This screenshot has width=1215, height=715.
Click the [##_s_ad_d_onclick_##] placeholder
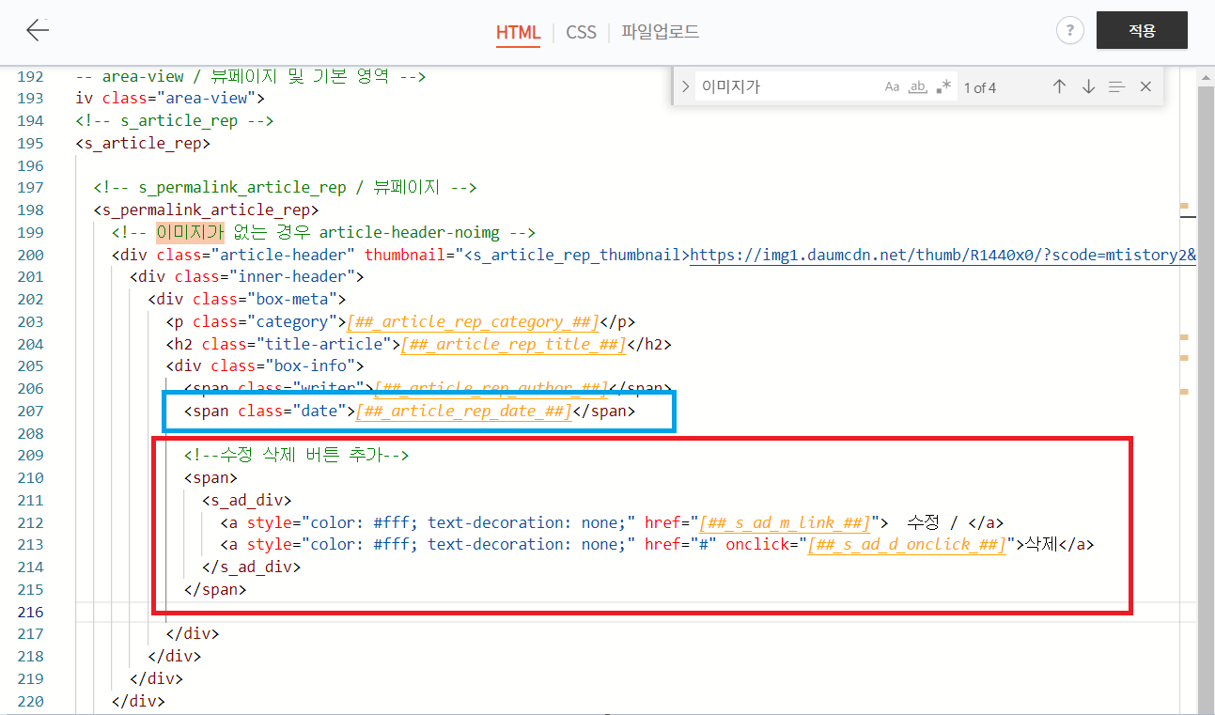(907, 544)
